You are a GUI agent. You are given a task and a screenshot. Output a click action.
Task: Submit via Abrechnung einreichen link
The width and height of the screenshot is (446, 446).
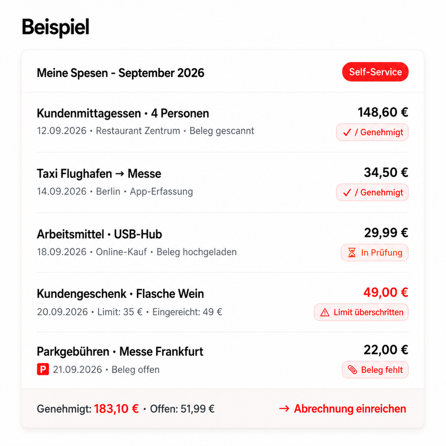(x=342, y=409)
